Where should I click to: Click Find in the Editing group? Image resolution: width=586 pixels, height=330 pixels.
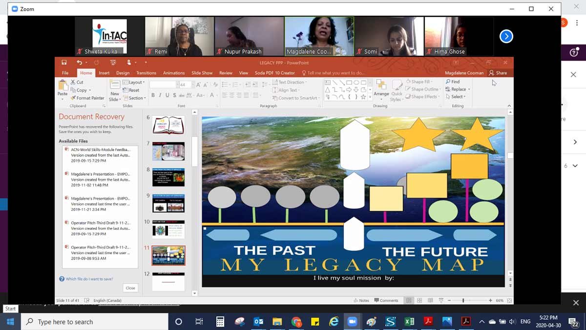(x=452, y=82)
